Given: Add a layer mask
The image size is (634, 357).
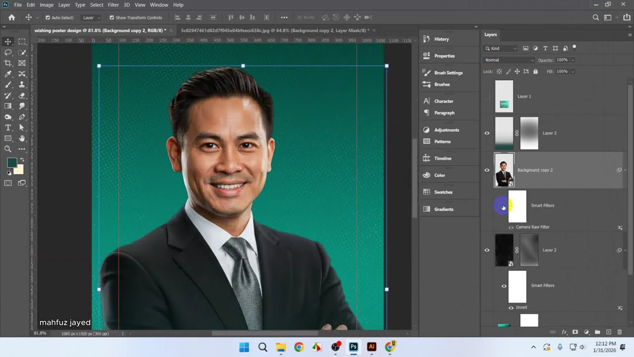Looking at the screenshot, I should 575,332.
